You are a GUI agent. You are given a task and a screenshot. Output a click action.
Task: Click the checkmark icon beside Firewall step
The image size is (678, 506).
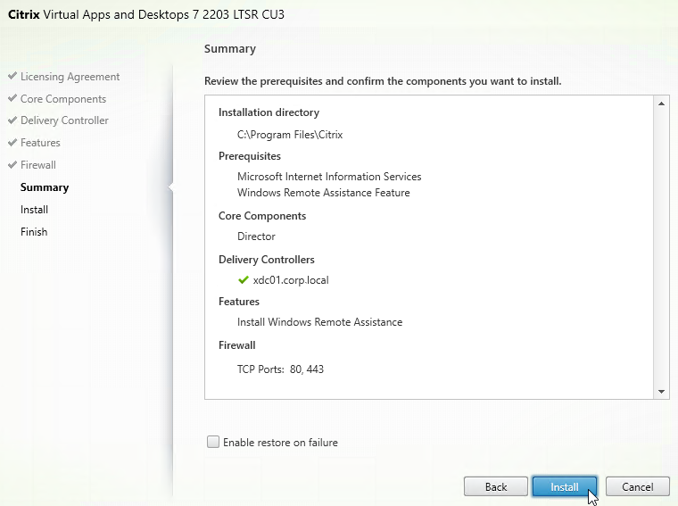pos(12,165)
